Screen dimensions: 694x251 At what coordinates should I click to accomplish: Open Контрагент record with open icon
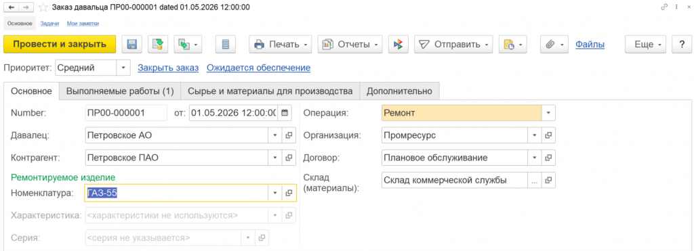[289, 157]
